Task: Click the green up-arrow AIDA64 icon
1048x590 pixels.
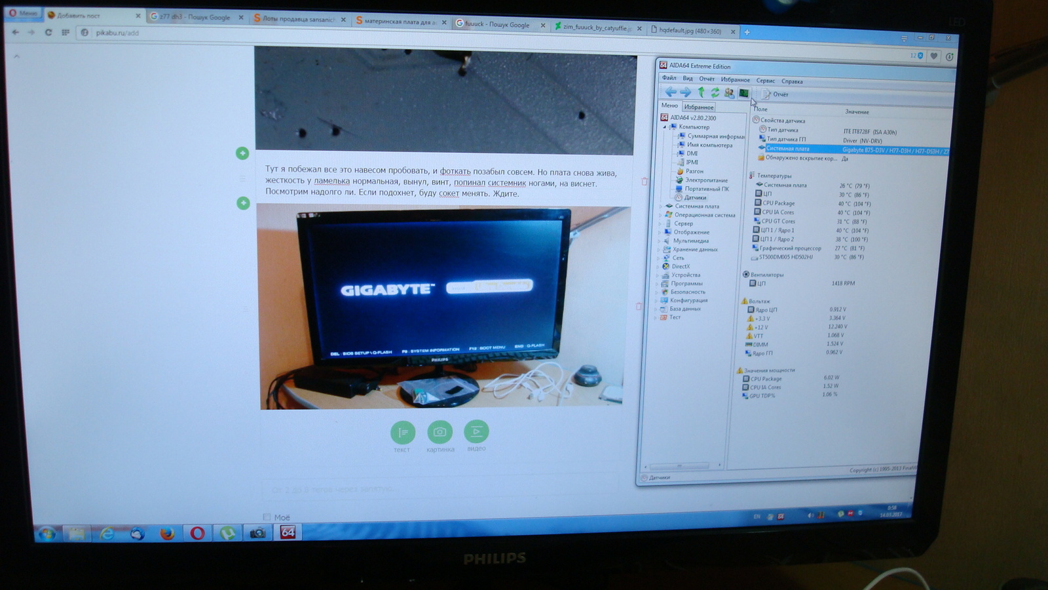Action: (x=701, y=92)
